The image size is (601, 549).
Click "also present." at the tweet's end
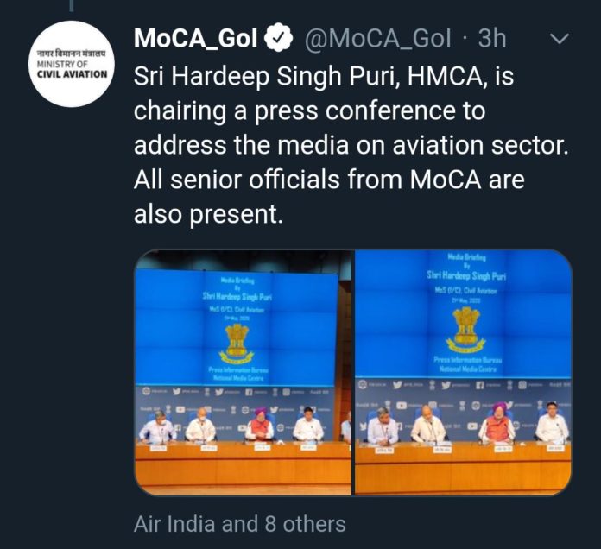[208, 215]
